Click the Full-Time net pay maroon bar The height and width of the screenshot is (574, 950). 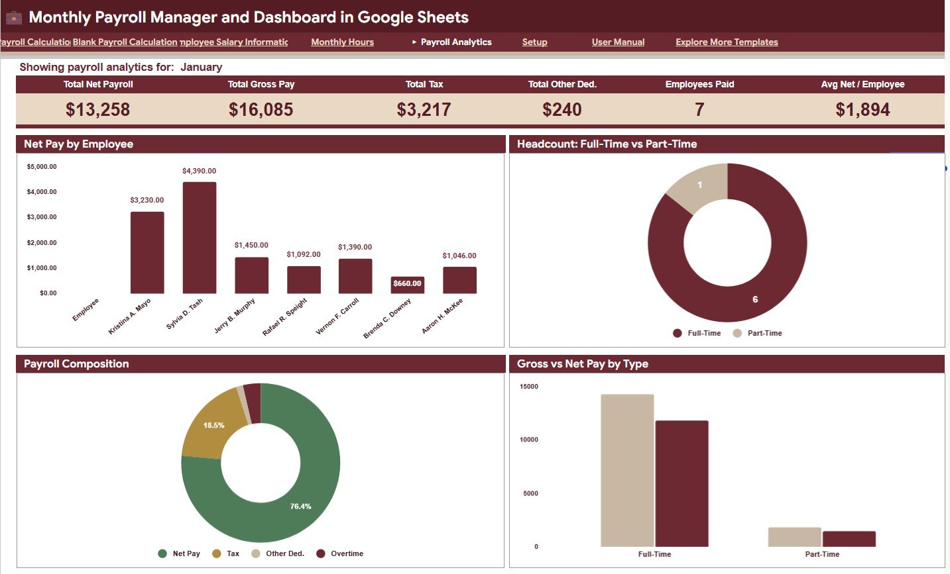pyautogui.click(x=682, y=484)
